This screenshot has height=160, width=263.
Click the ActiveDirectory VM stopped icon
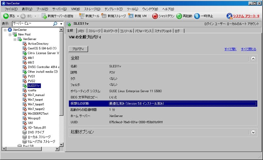[24, 44]
